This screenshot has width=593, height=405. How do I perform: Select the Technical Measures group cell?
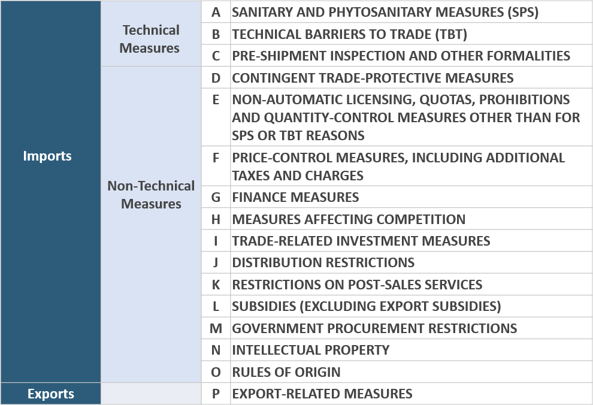click(150, 39)
